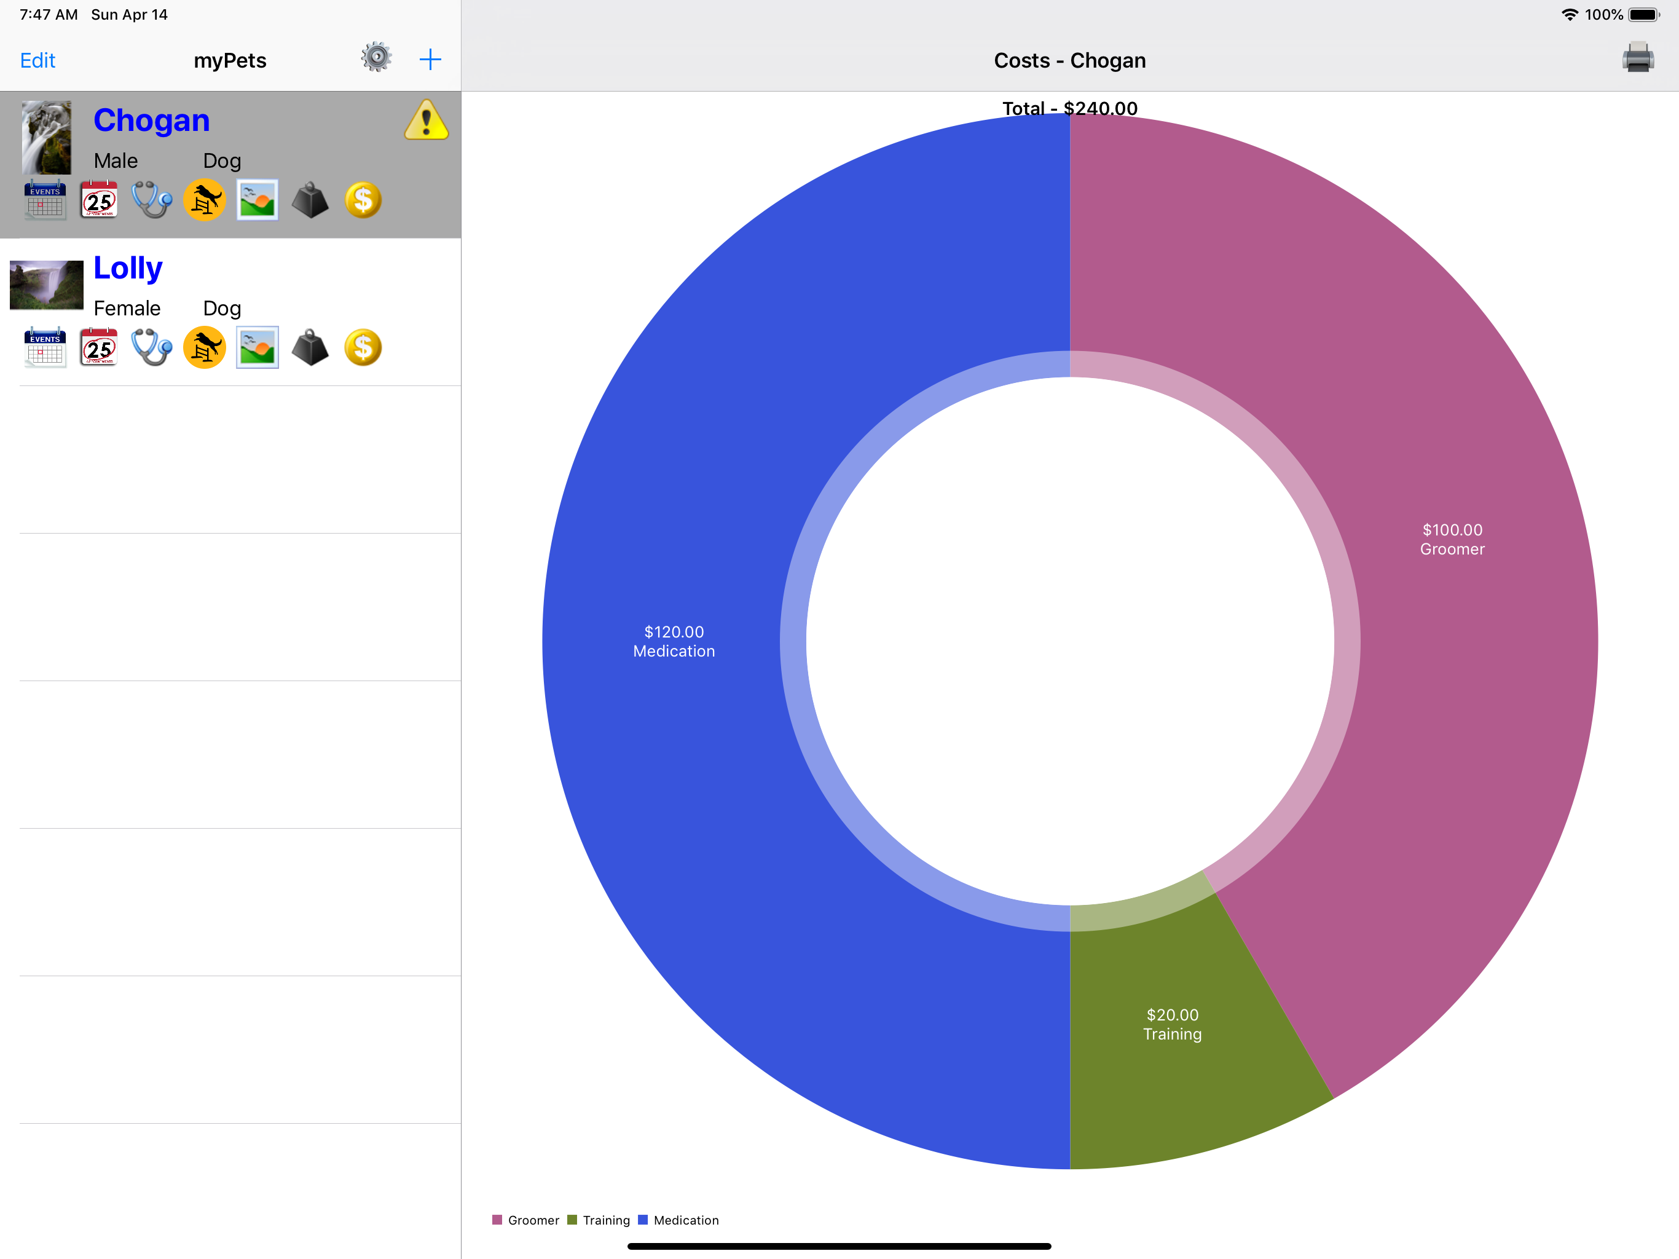Screen dimensions: 1679x1259
Task: Tap the $100.00 Groomer chart slice
Action: point(1452,539)
